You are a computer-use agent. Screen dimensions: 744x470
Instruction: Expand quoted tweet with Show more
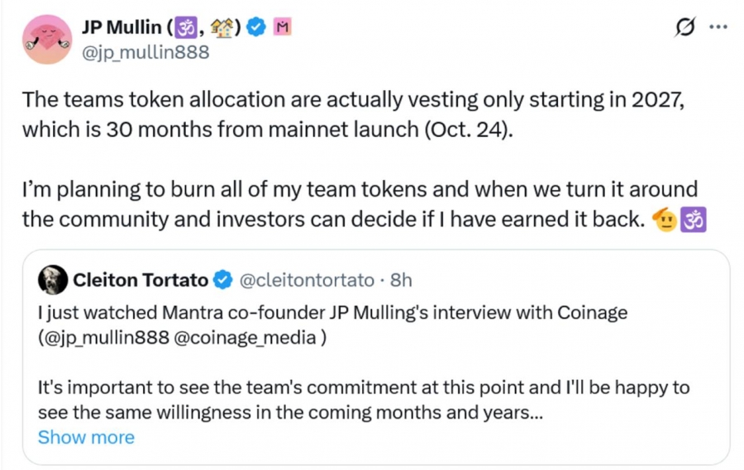point(86,437)
